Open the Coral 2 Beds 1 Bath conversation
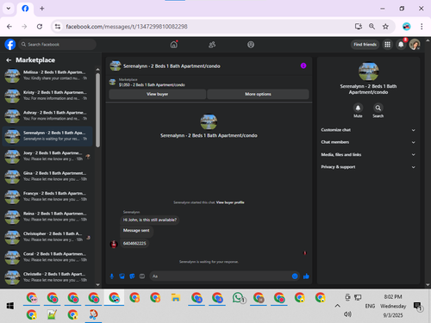 click(47, 257)
